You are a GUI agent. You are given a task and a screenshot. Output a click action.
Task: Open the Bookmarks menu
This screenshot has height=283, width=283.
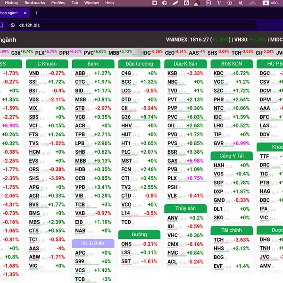pyautogui.click(x=34, y=3)
